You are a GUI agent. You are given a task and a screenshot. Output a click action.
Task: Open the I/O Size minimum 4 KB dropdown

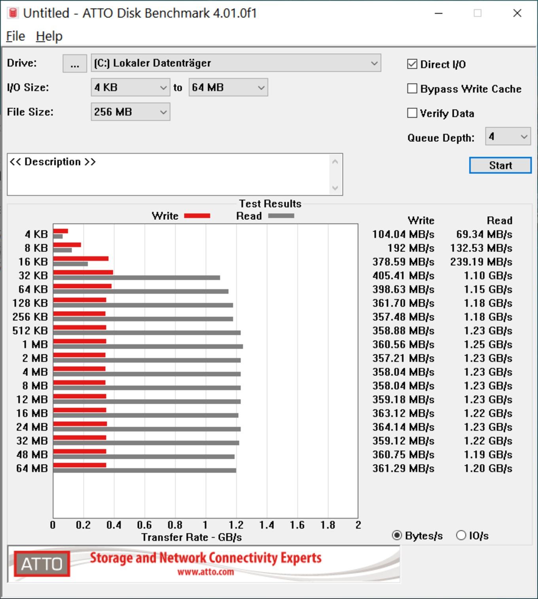[x=131, y=87]
